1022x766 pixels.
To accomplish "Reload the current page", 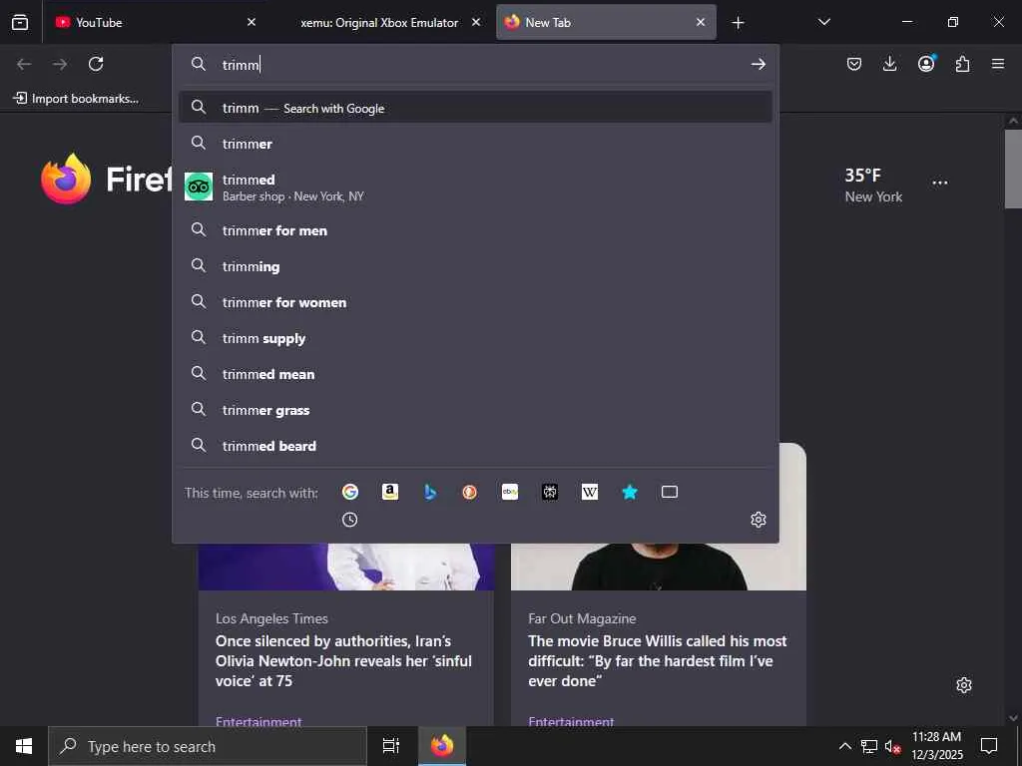I will click(96, 64).
